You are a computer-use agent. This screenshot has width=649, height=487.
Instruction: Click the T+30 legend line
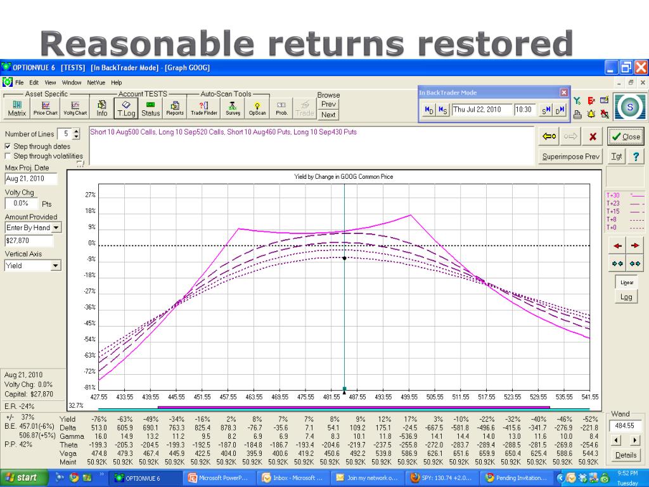(625, 195)
